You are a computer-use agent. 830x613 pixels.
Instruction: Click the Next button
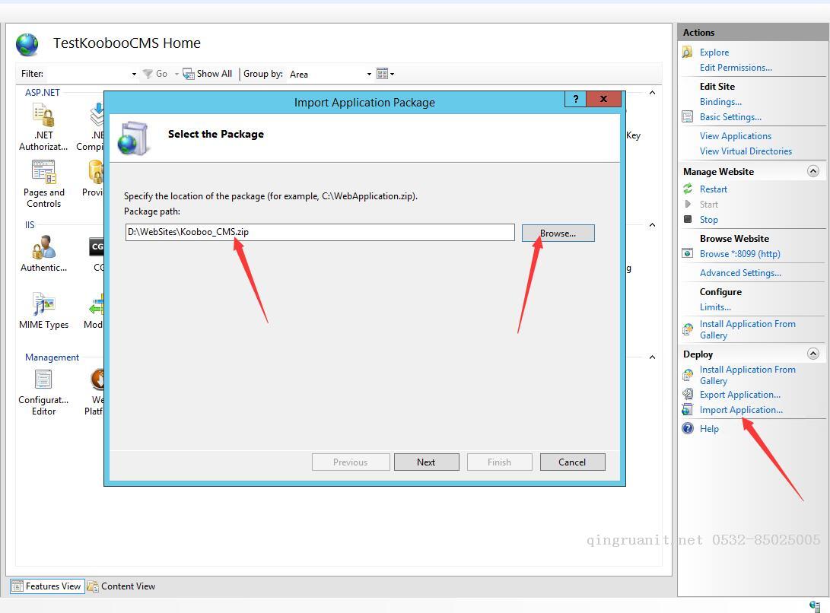pyautogui.click(x=426, y=462)
